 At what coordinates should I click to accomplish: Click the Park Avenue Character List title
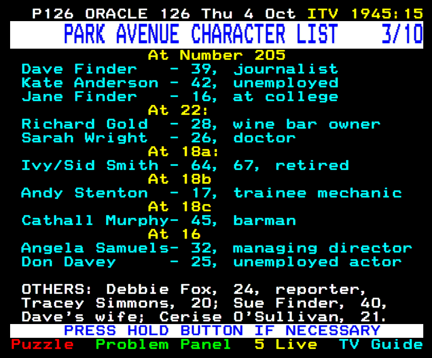[201, 34]
